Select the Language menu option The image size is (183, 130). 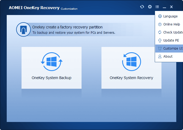coord(170,16)
